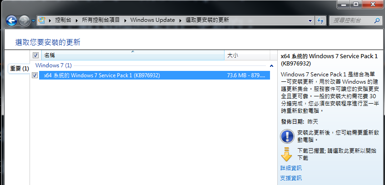Uncheck the KB976932 Service Pack 1 checkbox
This screenshot has height=185, width=385.
click(x=35, y=75)
